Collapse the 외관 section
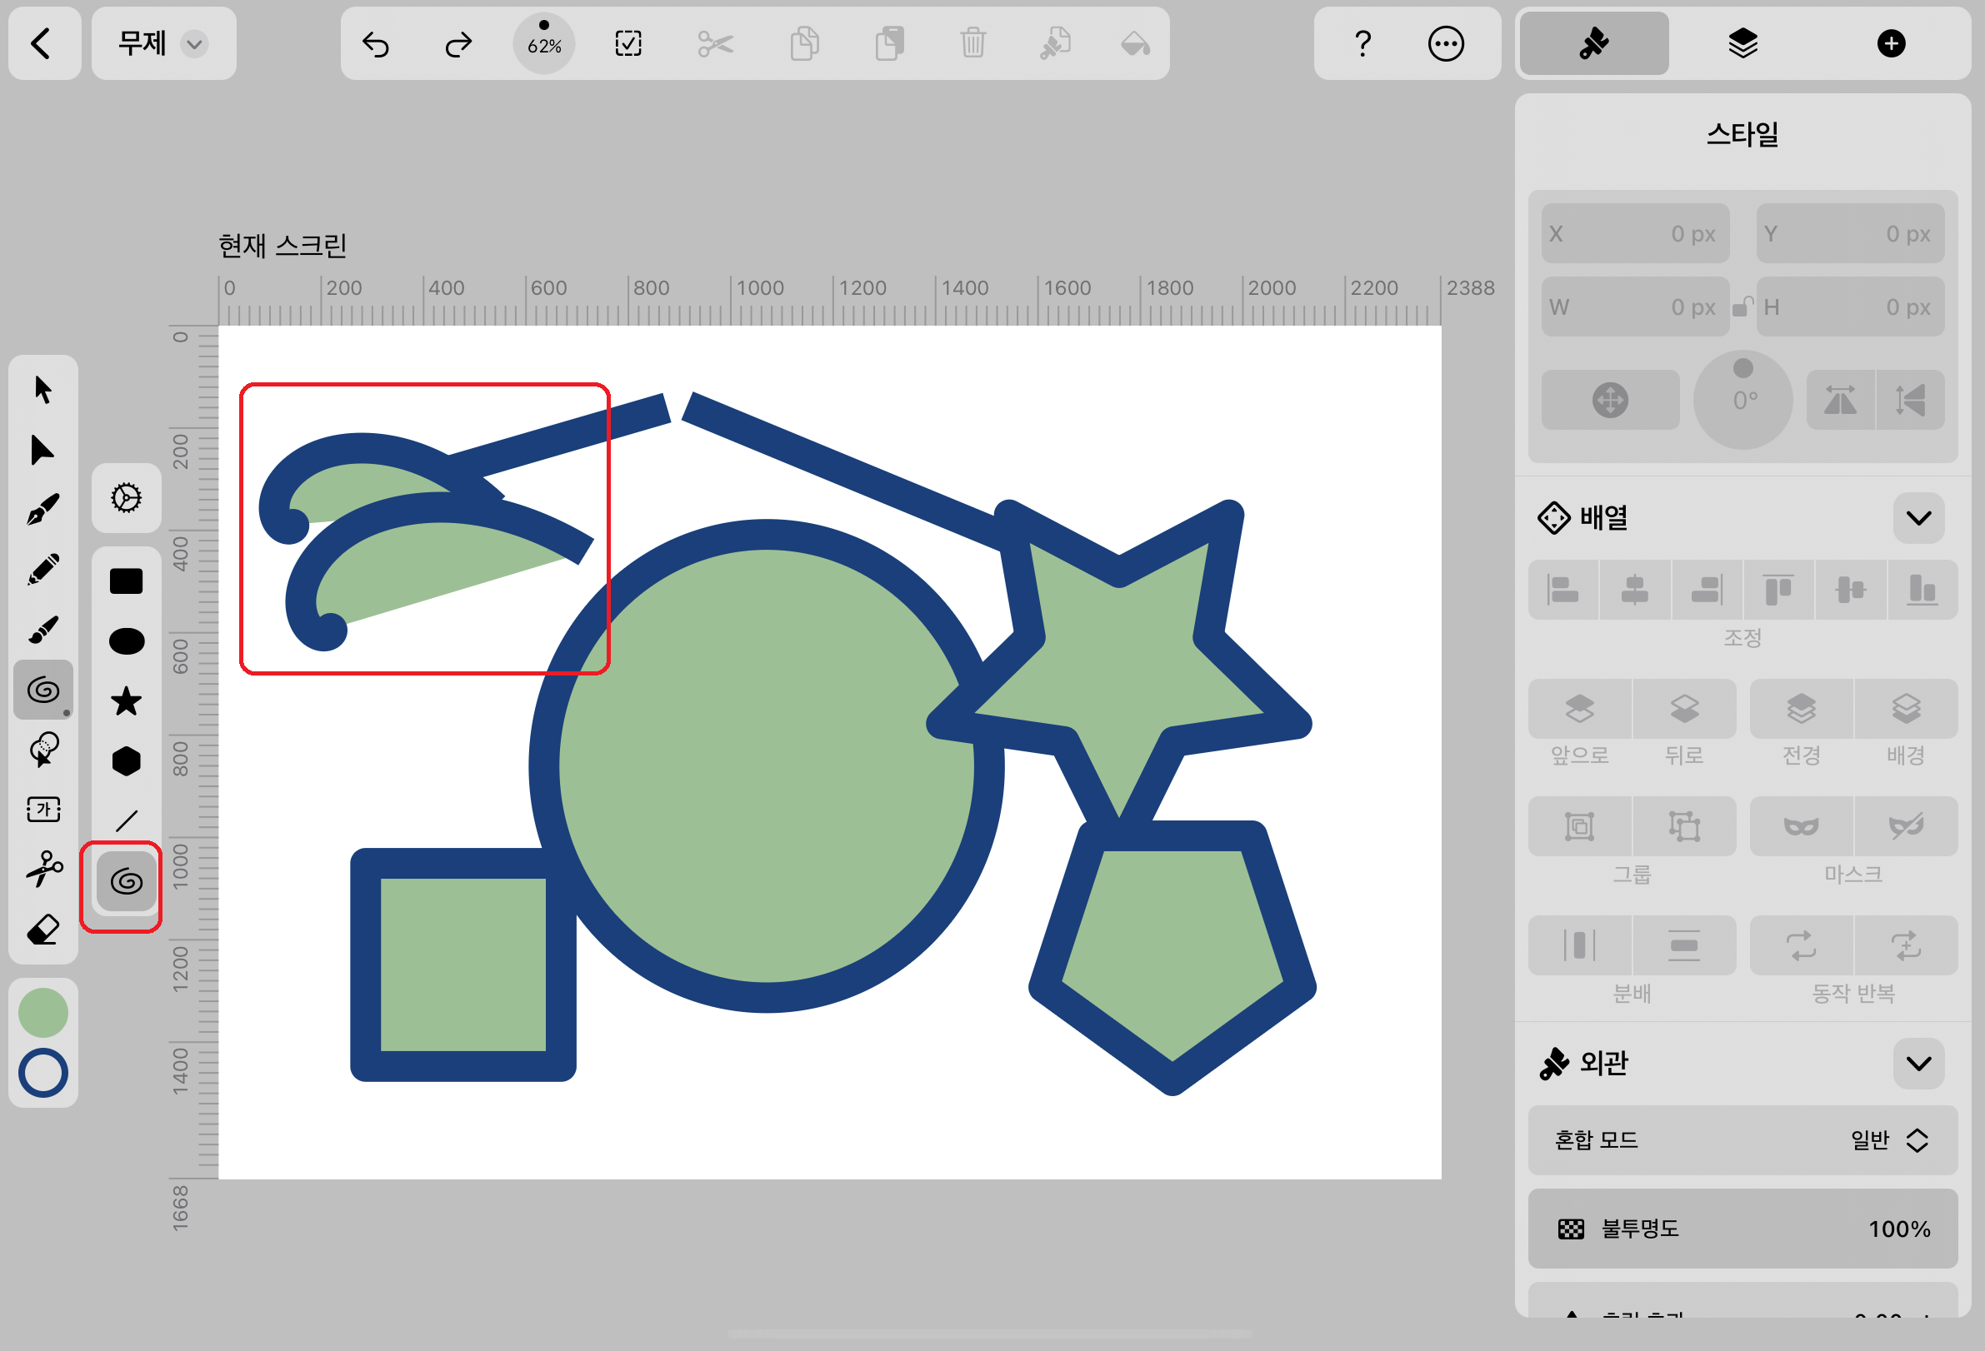1985x1351 pixels. (x=1918, y=1064)
